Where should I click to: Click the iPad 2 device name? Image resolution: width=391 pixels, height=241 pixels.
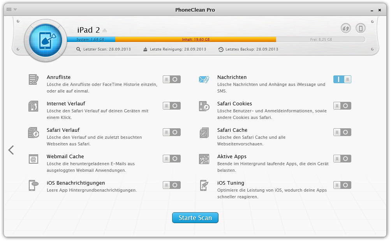point(88,30)
